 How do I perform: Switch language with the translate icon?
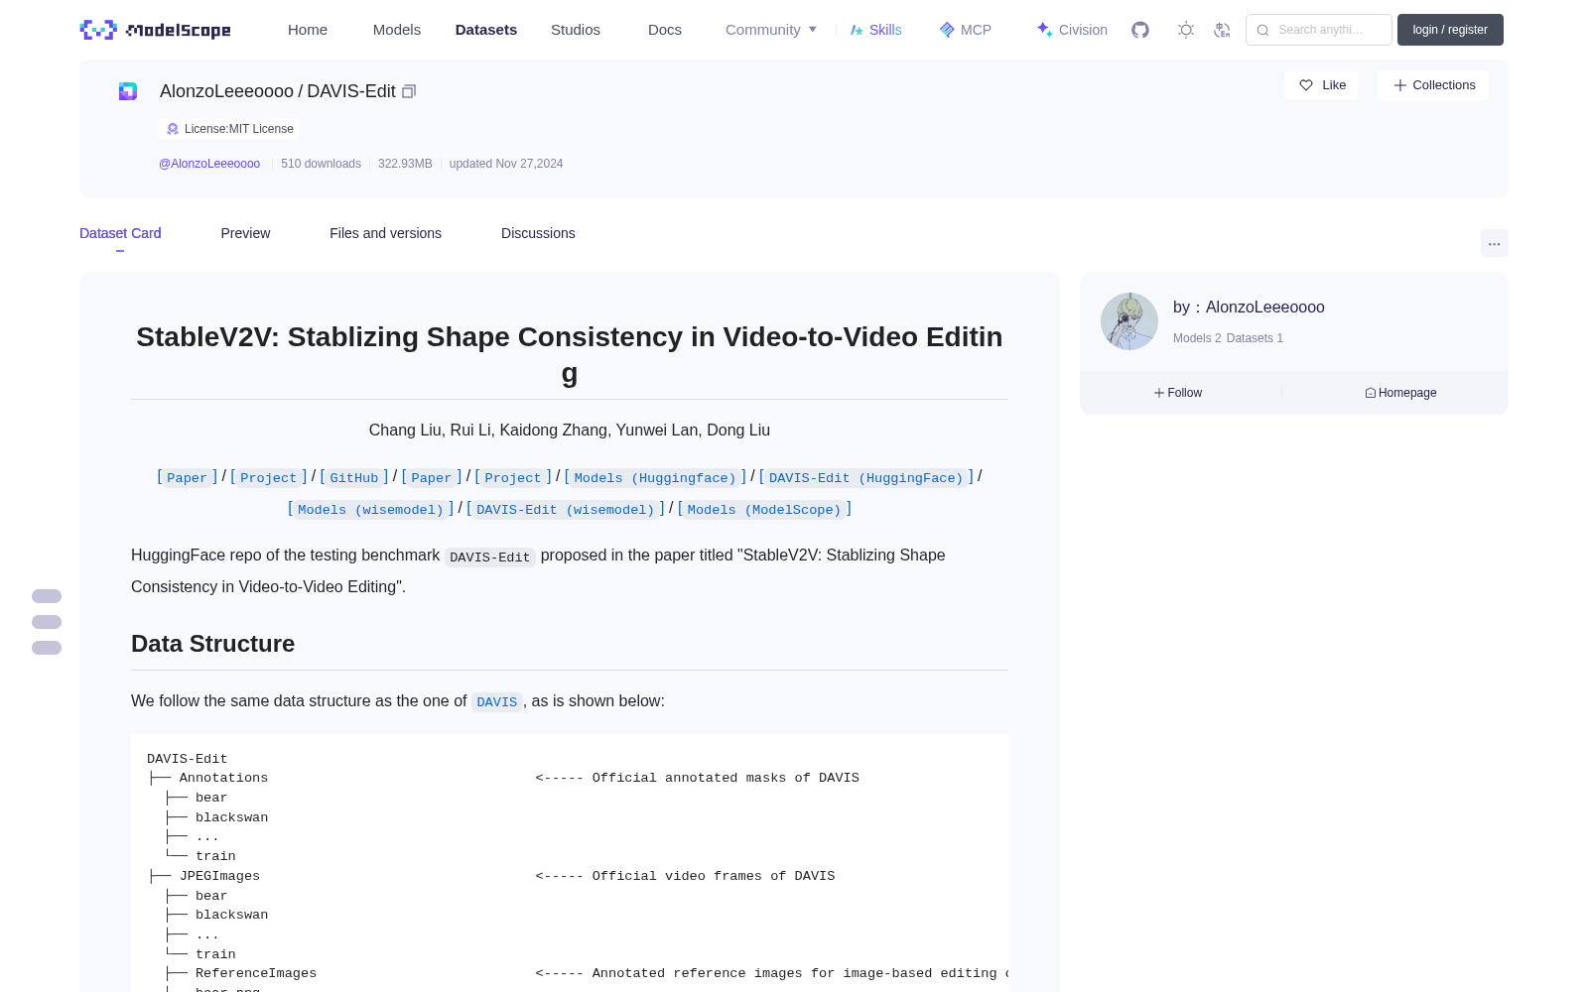click(x=1223, y=30)
